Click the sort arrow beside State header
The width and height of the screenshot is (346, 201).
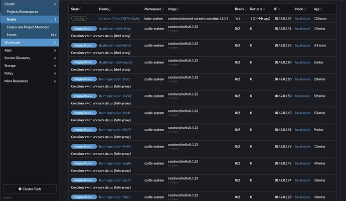(81, 9)
